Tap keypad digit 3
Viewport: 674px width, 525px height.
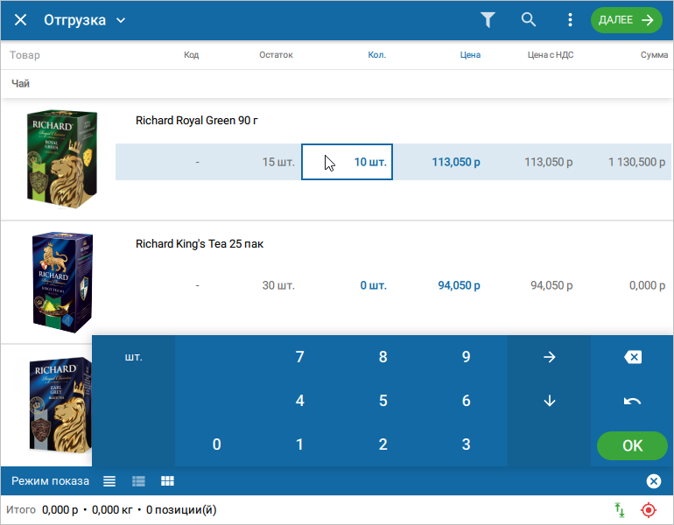pyautogui.click(x=466, y=444)
